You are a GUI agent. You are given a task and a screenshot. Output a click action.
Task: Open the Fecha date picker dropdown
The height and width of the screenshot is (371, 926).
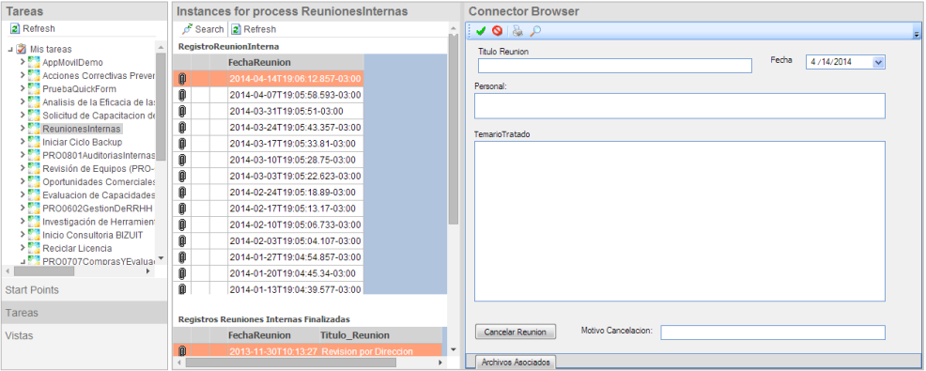[x=877, y=61]
